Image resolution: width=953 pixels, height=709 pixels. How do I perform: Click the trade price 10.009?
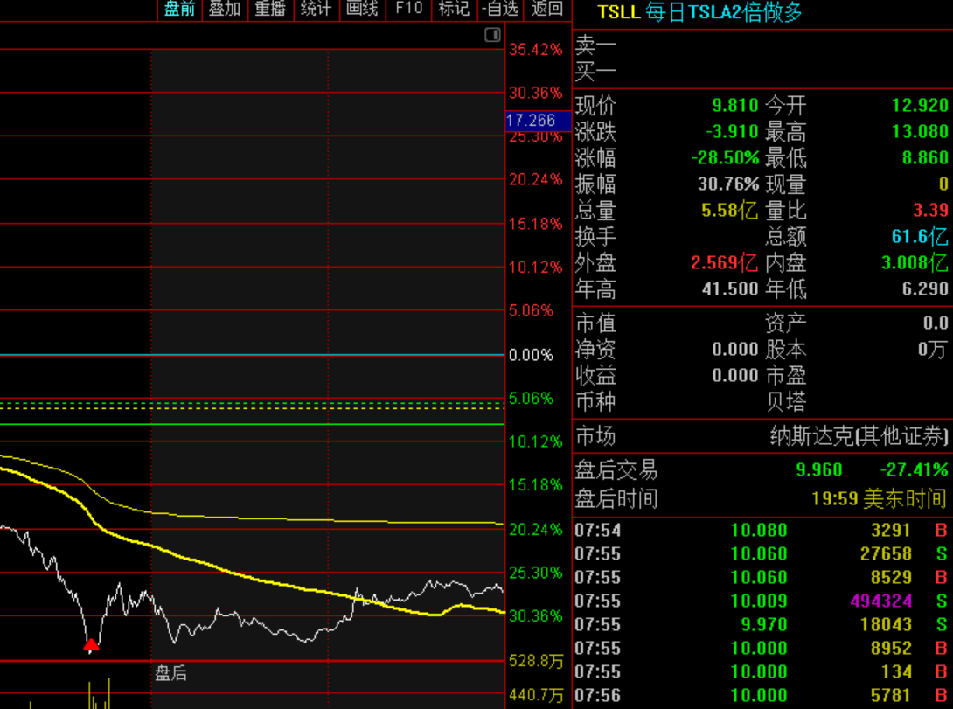[x=759, y=601]
